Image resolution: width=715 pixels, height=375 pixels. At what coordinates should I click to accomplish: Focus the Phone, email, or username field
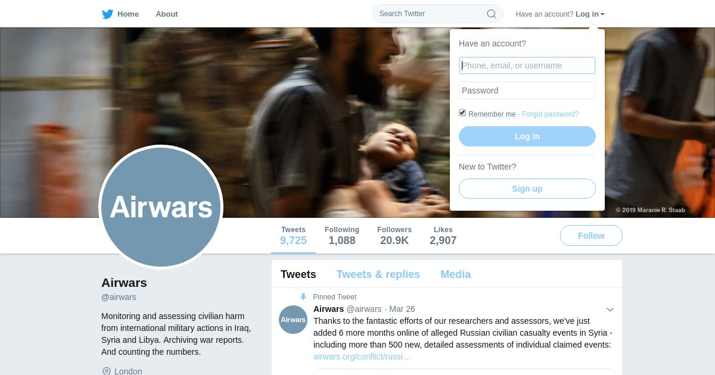pyautogui.click(x=527, y=65)
